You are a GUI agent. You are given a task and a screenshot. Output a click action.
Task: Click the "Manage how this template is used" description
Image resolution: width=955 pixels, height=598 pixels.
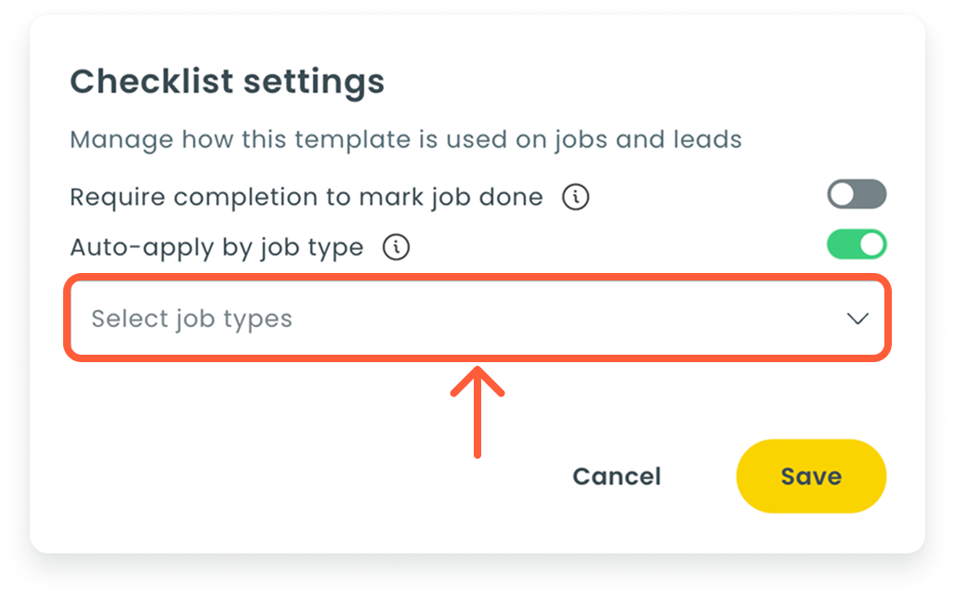coord(405,140)
